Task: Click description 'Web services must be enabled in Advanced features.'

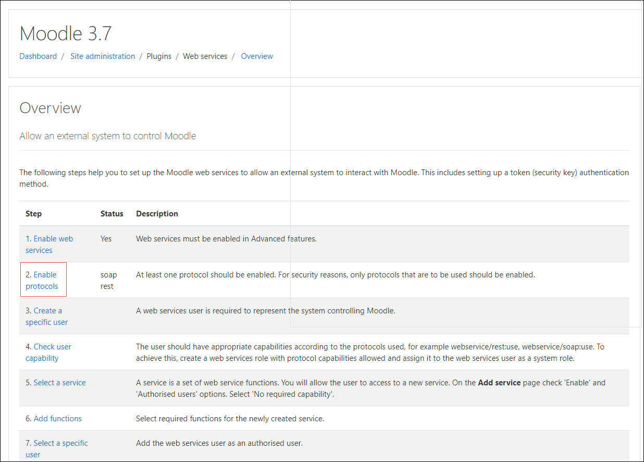Action: pyautogui.click(x=227, y=239)
